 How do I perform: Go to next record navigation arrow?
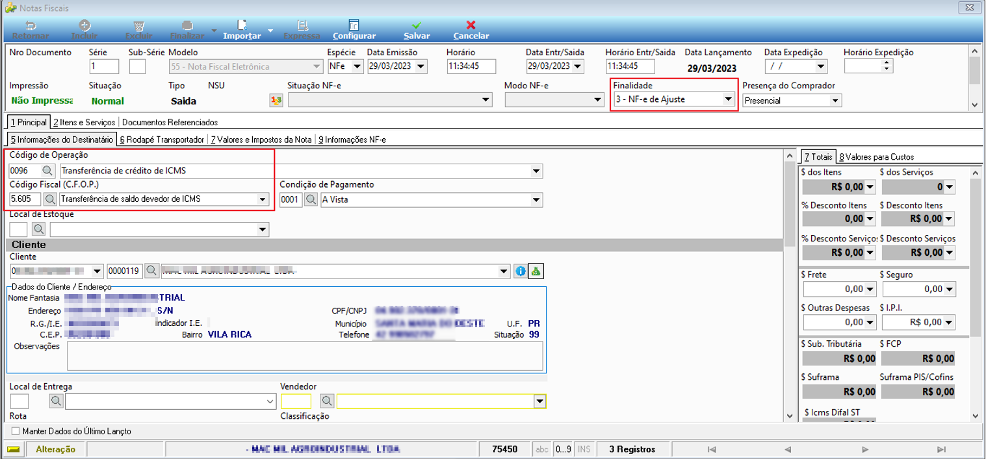865,449
